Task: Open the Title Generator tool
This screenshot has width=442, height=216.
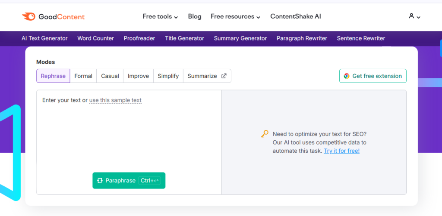Action: tap(184, 38)
